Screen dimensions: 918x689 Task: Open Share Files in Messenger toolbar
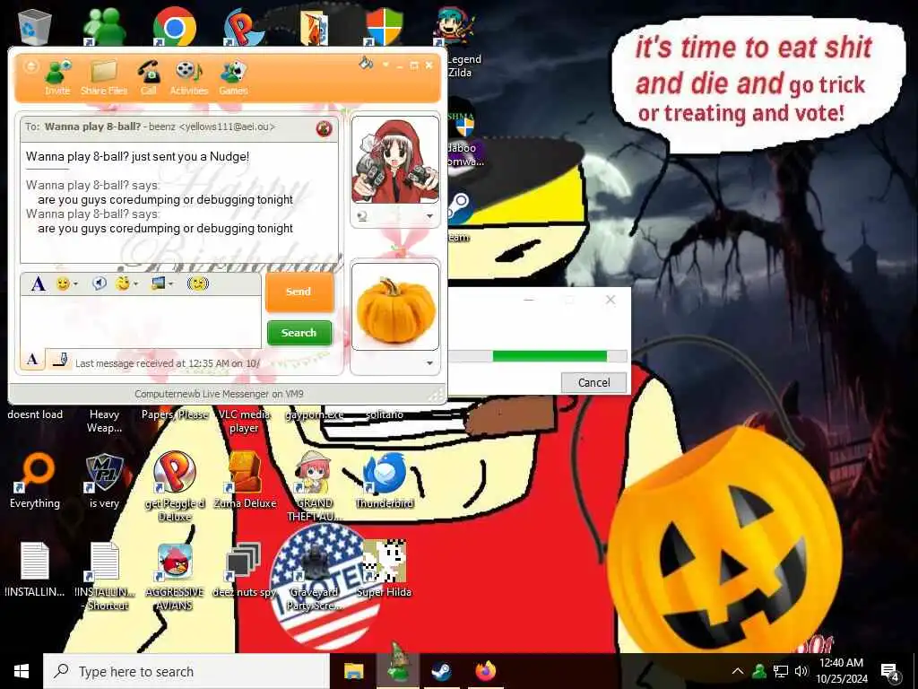click(x=104, y=77)
